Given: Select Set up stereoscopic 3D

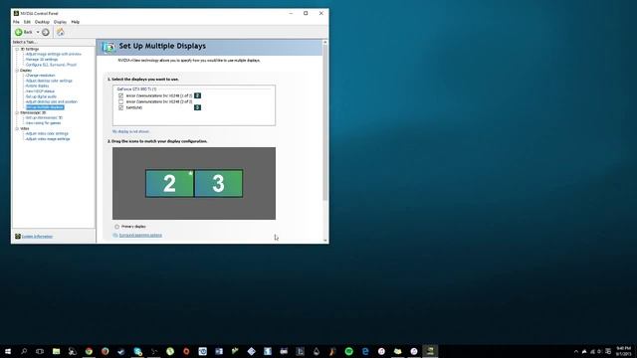Looking at the screenshot, I should pyautogui.click(x=44, y=117).
